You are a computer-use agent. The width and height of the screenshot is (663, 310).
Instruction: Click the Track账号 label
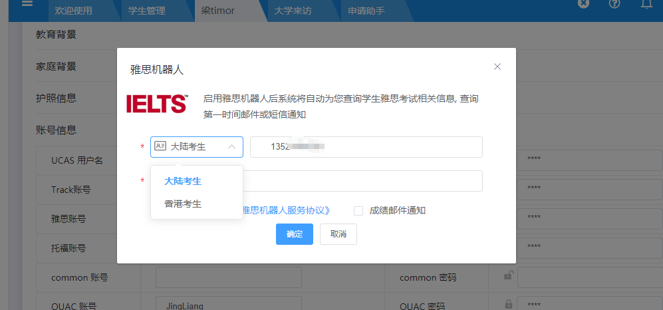click(70, 190)
